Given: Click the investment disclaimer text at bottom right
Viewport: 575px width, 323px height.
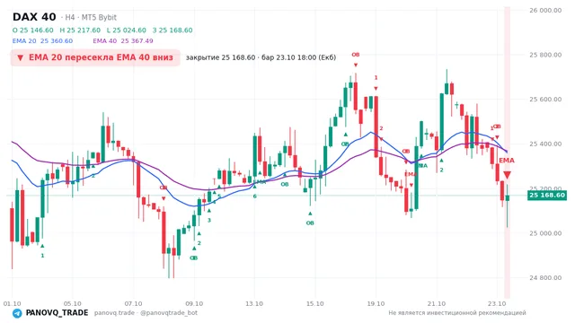Looking at the screenshot, I should tap(457, 313).
